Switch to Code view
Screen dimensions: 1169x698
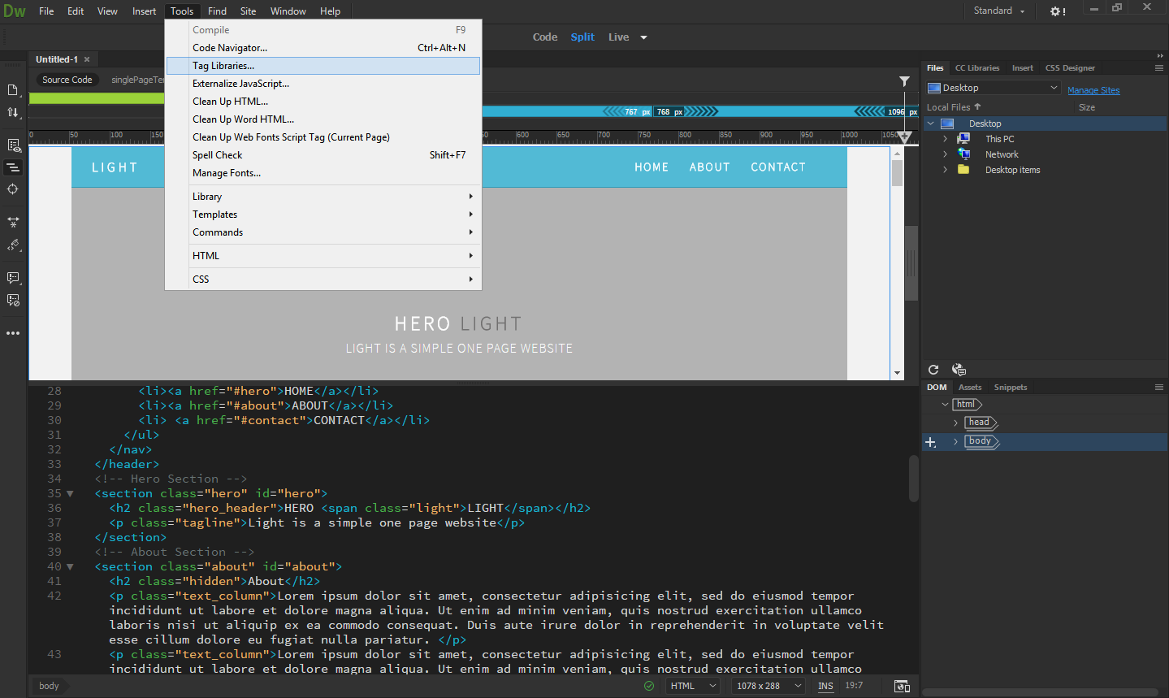coord(545,37)
